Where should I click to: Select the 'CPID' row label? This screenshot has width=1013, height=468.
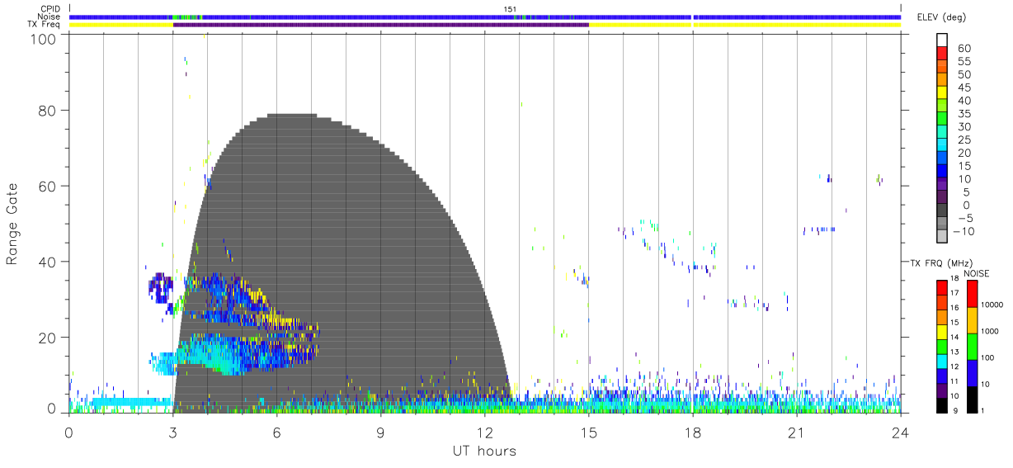point(50,9)
